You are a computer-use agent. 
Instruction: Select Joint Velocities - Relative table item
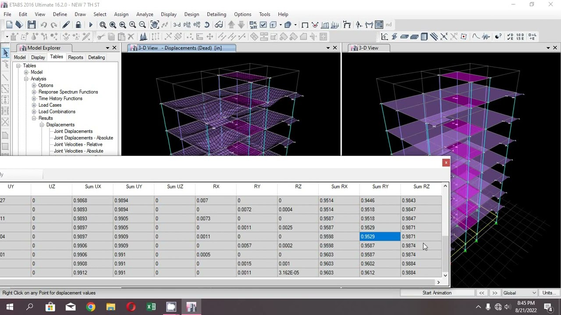[78, 144]
